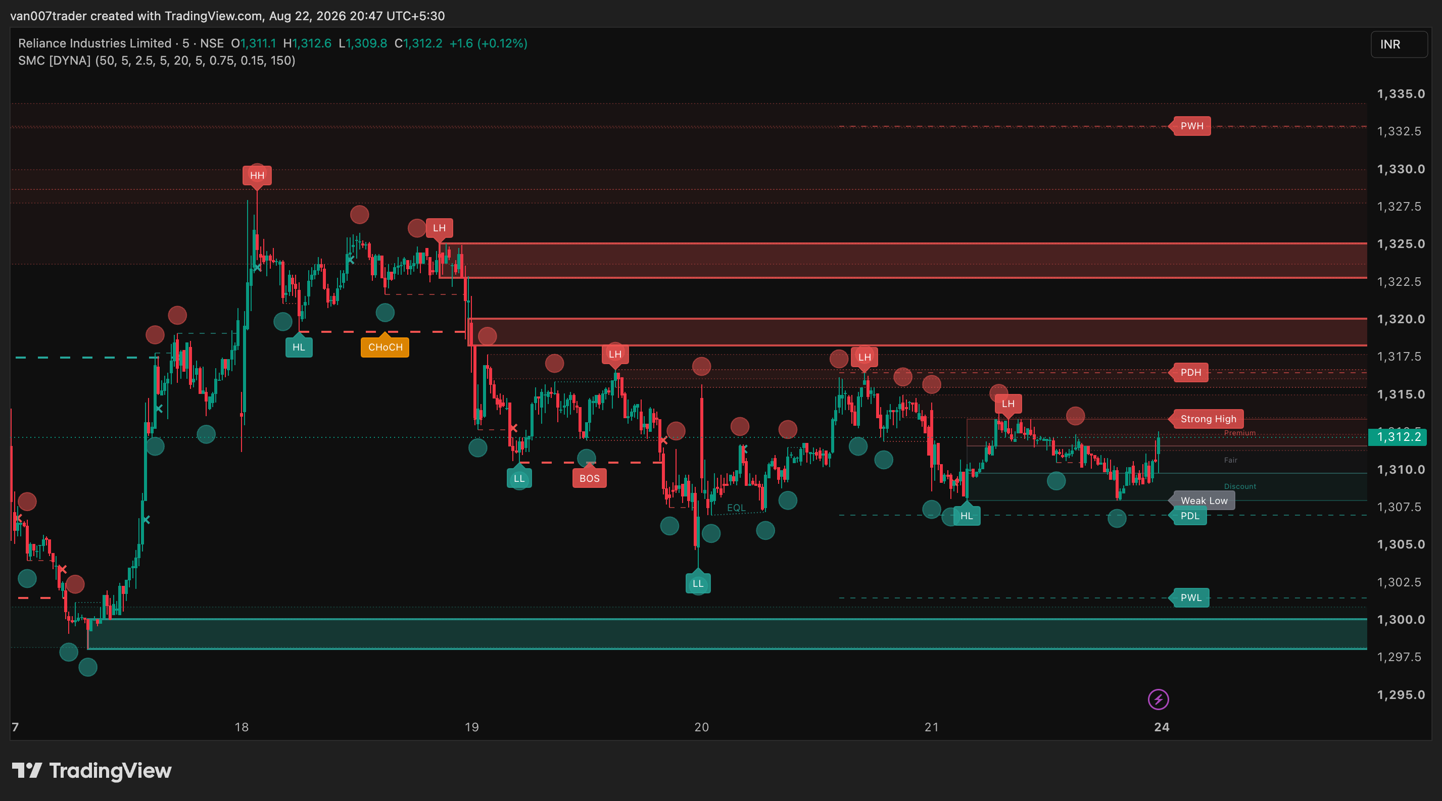The height and width of the screenshot is (801, 1442).
Task: Click the HL label nearest the PDL tag
Action: pyautogui.click(x=967, y=516)
